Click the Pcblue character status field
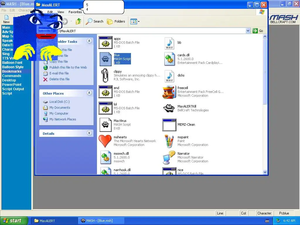 click(284, 213)
